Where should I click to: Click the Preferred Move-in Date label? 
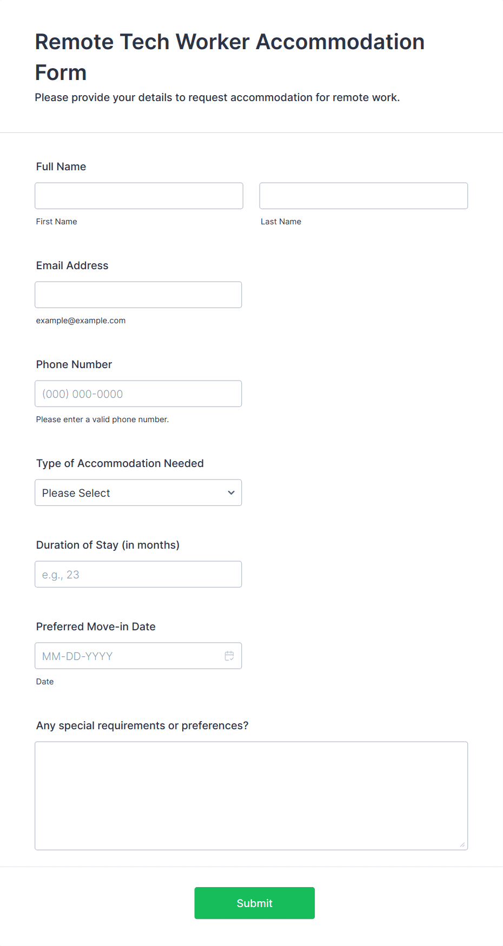96,627
